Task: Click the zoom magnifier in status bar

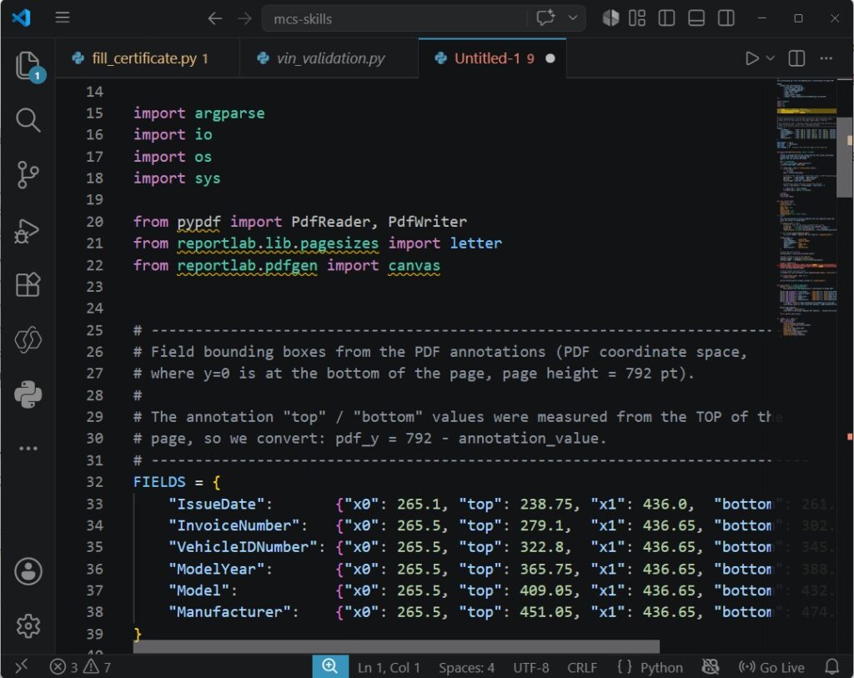Action: click(330, 666)
